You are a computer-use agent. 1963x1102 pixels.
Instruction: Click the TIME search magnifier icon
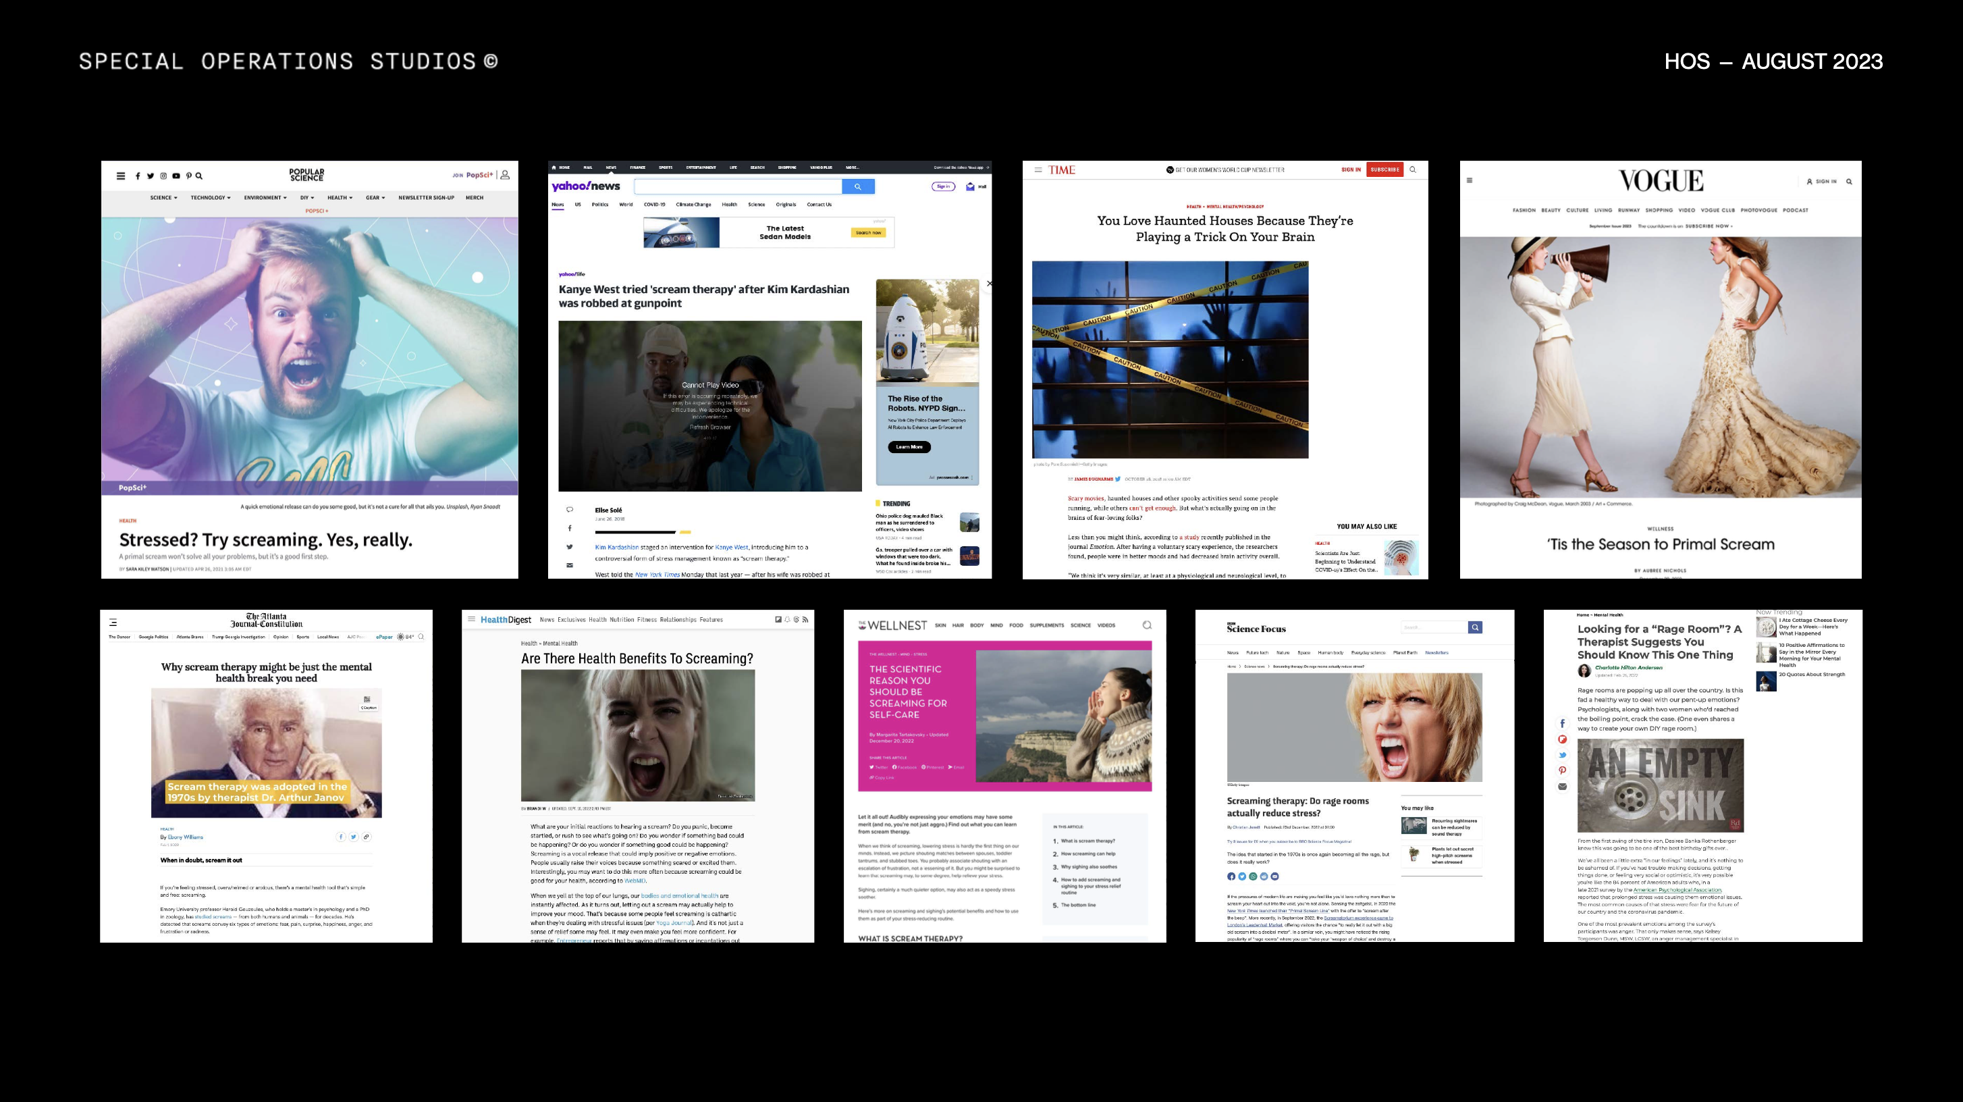click(x=1413, y=170)
